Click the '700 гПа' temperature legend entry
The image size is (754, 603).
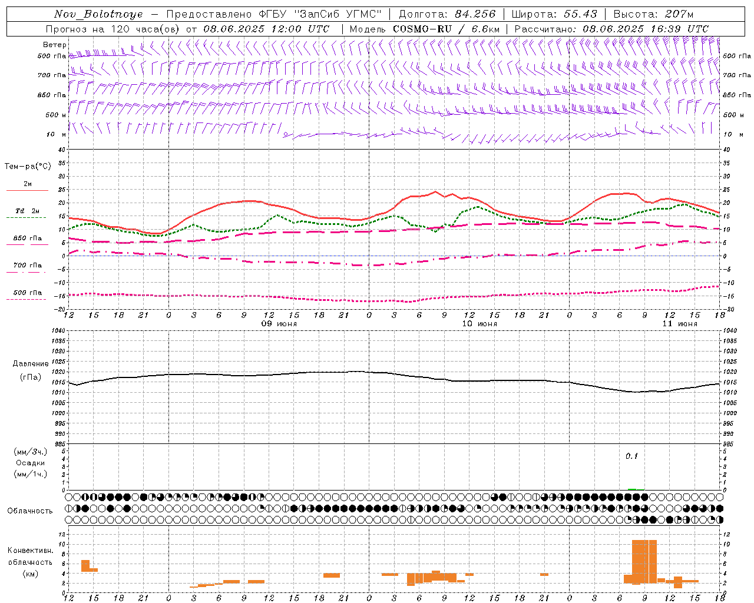click(27, 265)
